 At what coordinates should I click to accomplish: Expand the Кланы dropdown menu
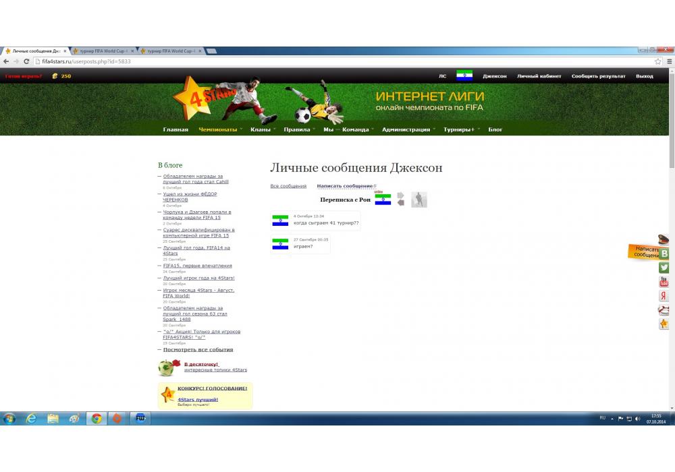click(261, 129)
